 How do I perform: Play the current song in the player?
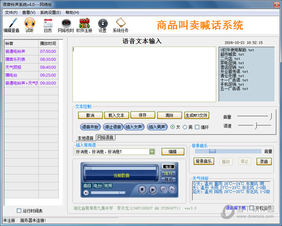153,189
